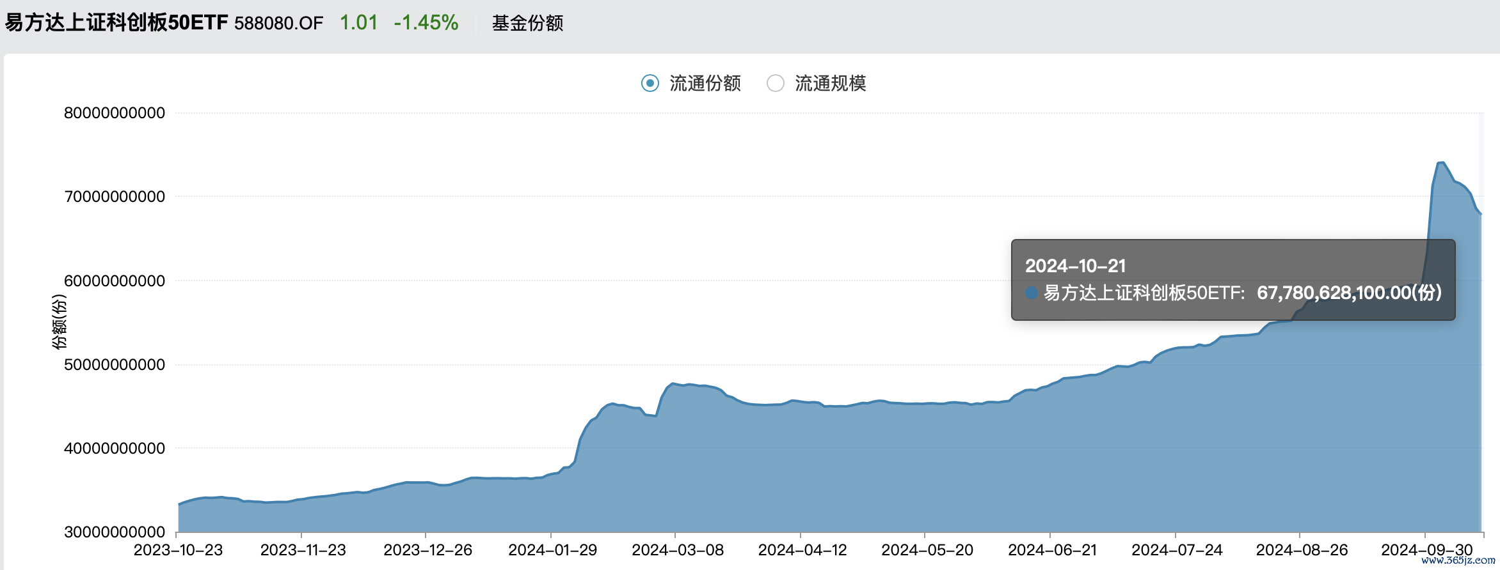The image size is (1500, 570).
Task: Click the 2024-03-08 x-axis date label
Action: [678, 550]
